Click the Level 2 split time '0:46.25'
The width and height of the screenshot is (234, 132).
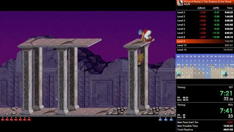[x=229, y=12]
